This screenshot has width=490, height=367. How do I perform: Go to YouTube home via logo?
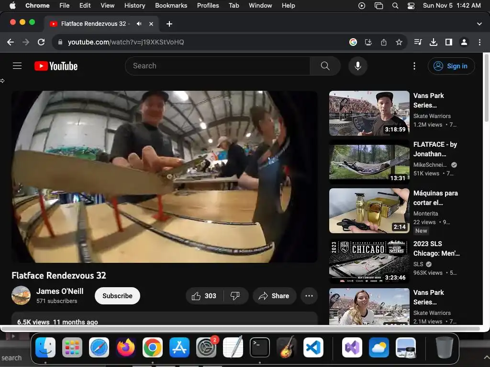tap(56, 66)
